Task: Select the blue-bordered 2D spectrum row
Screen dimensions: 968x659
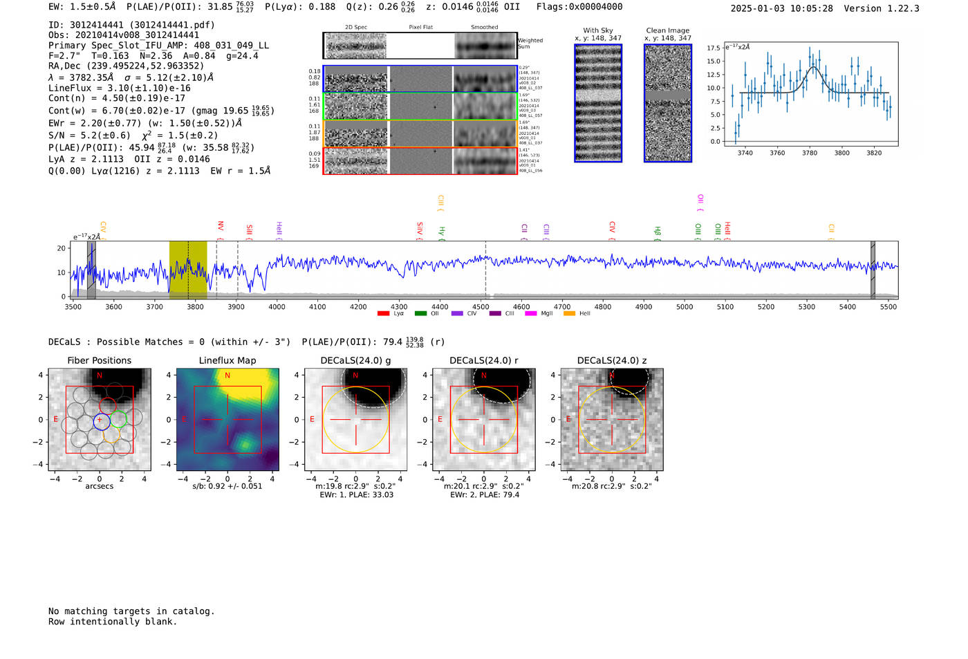Action: (420, 79)
